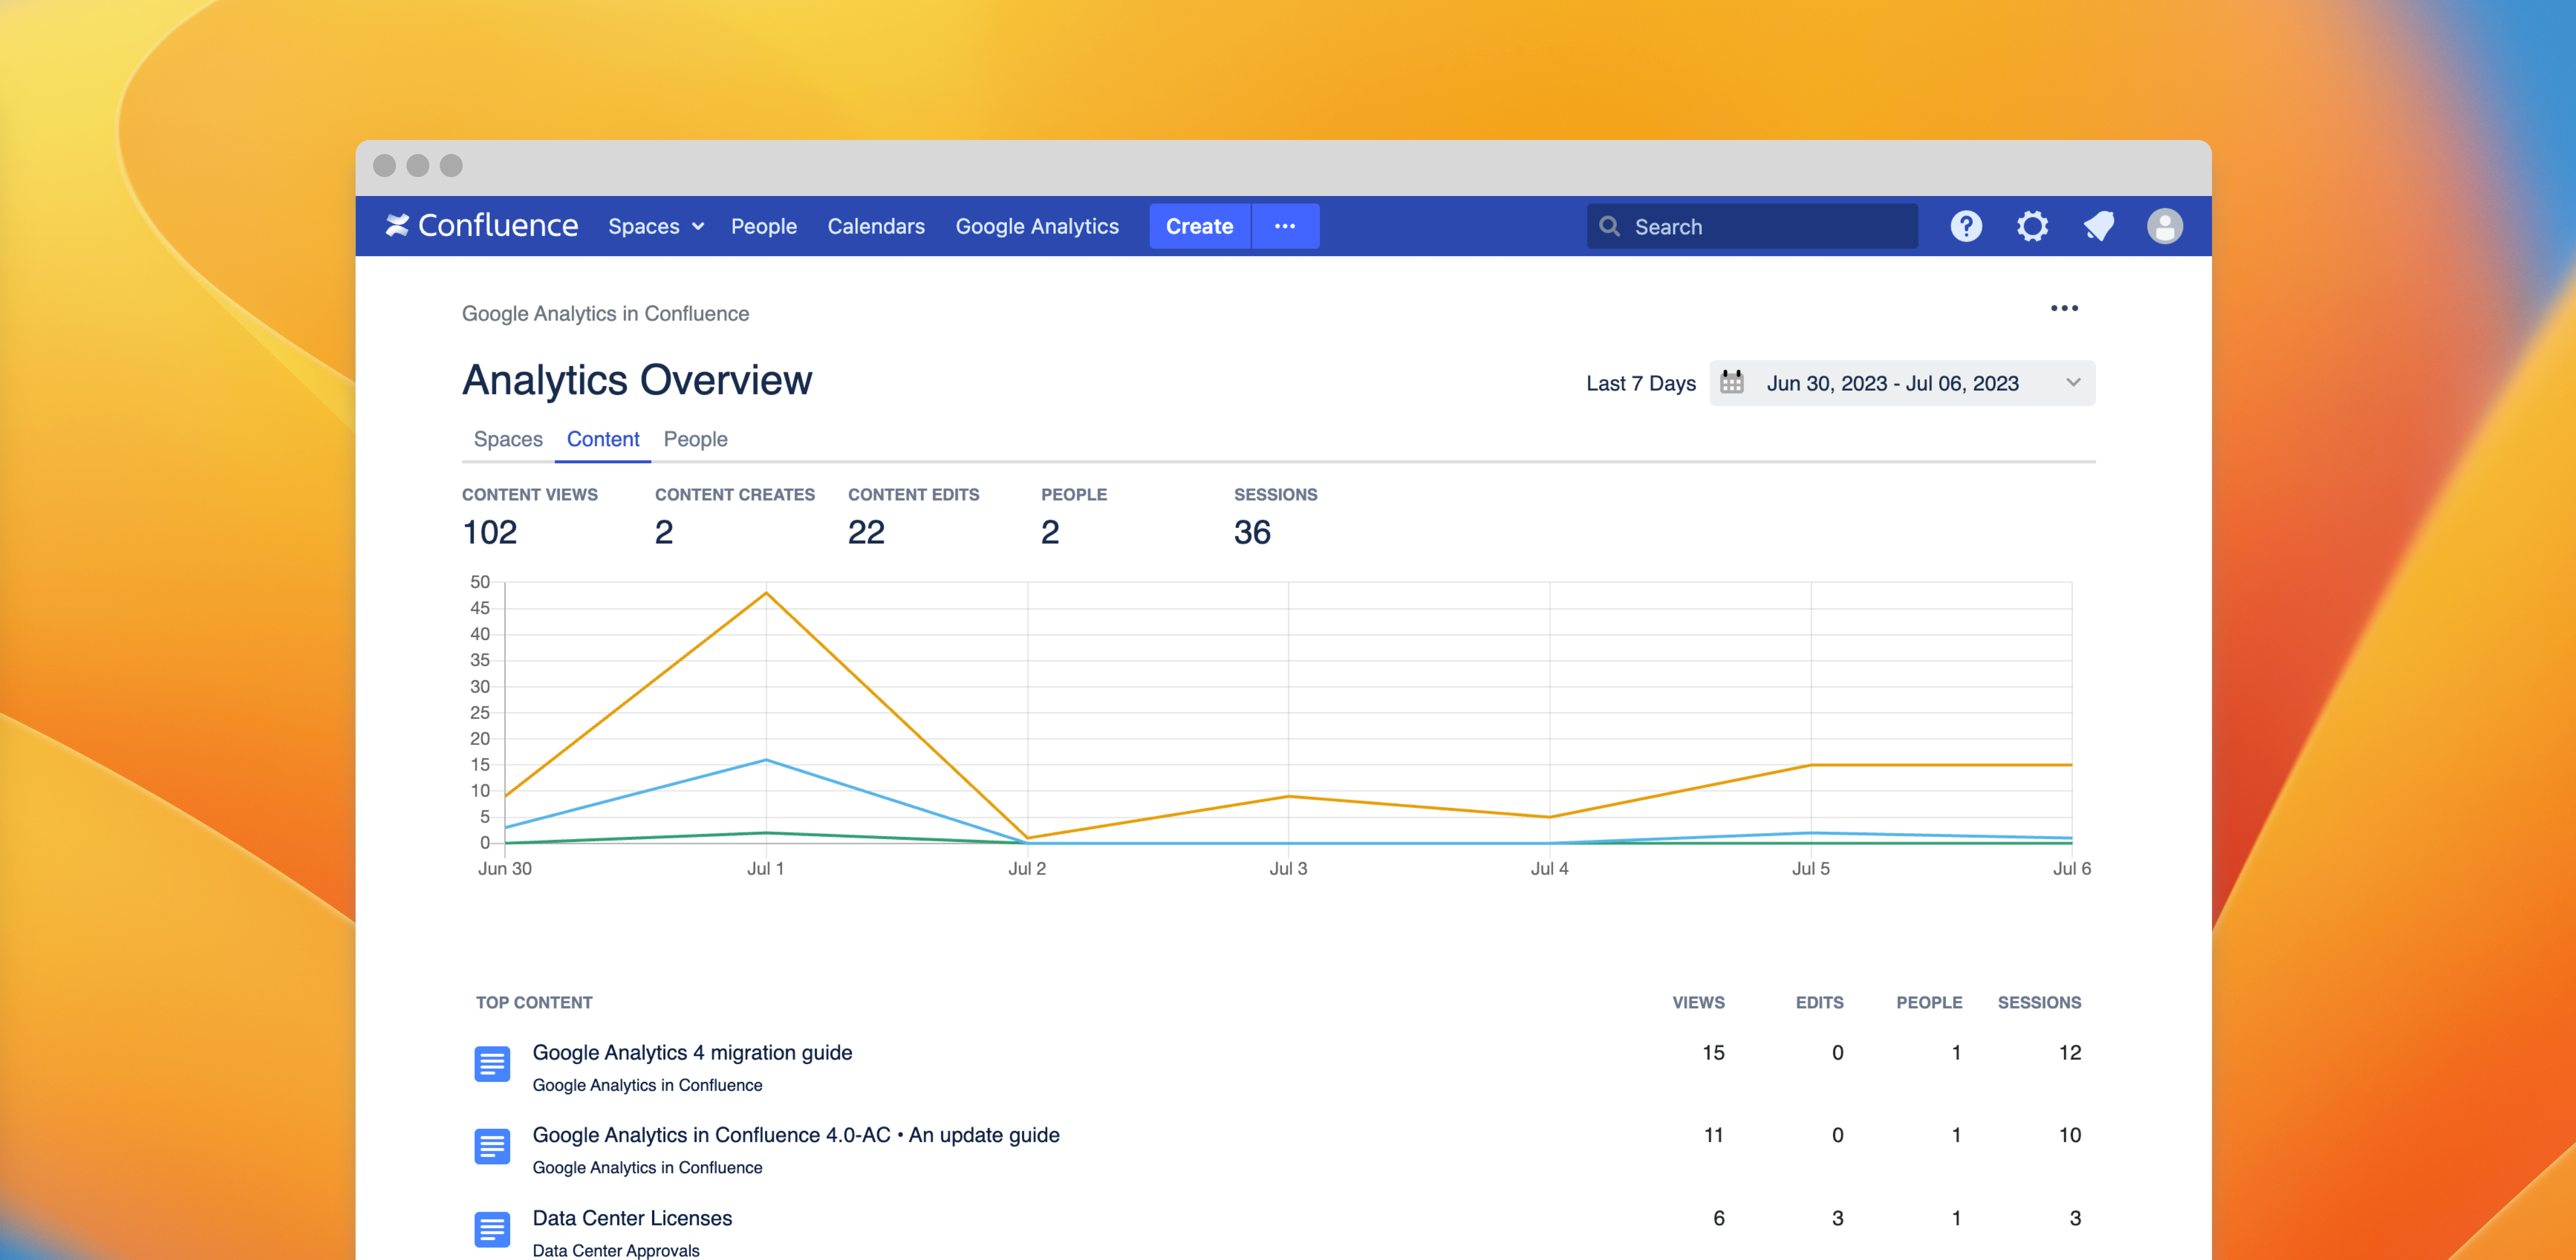Click the Jul 1 peak chart point
2576x1260 pixels.
766,593
